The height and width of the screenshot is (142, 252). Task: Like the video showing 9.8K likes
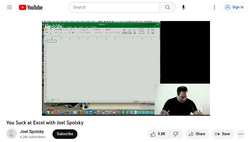click(158, 134)
